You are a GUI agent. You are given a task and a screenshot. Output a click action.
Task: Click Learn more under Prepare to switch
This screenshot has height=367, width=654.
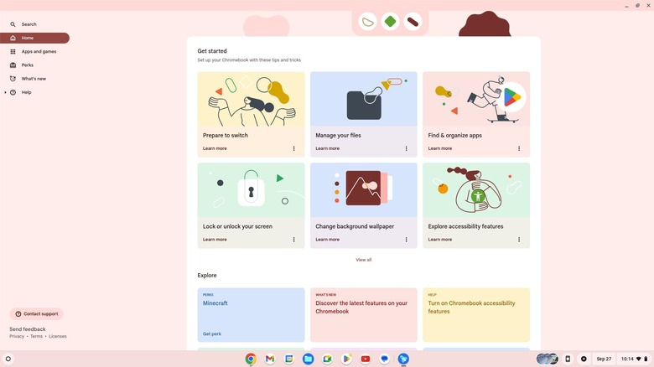pos(215,148)
